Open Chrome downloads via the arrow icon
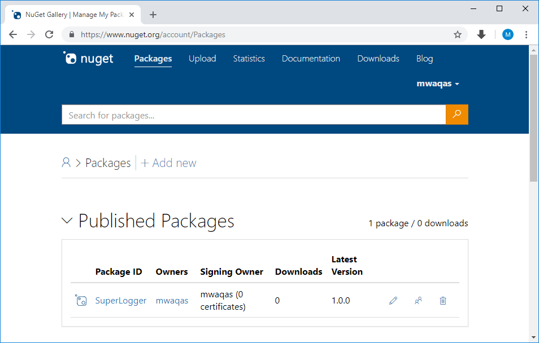Screen dimensions: 539x343 pos(481,34)
